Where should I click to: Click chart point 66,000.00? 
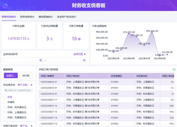[113, 52]
